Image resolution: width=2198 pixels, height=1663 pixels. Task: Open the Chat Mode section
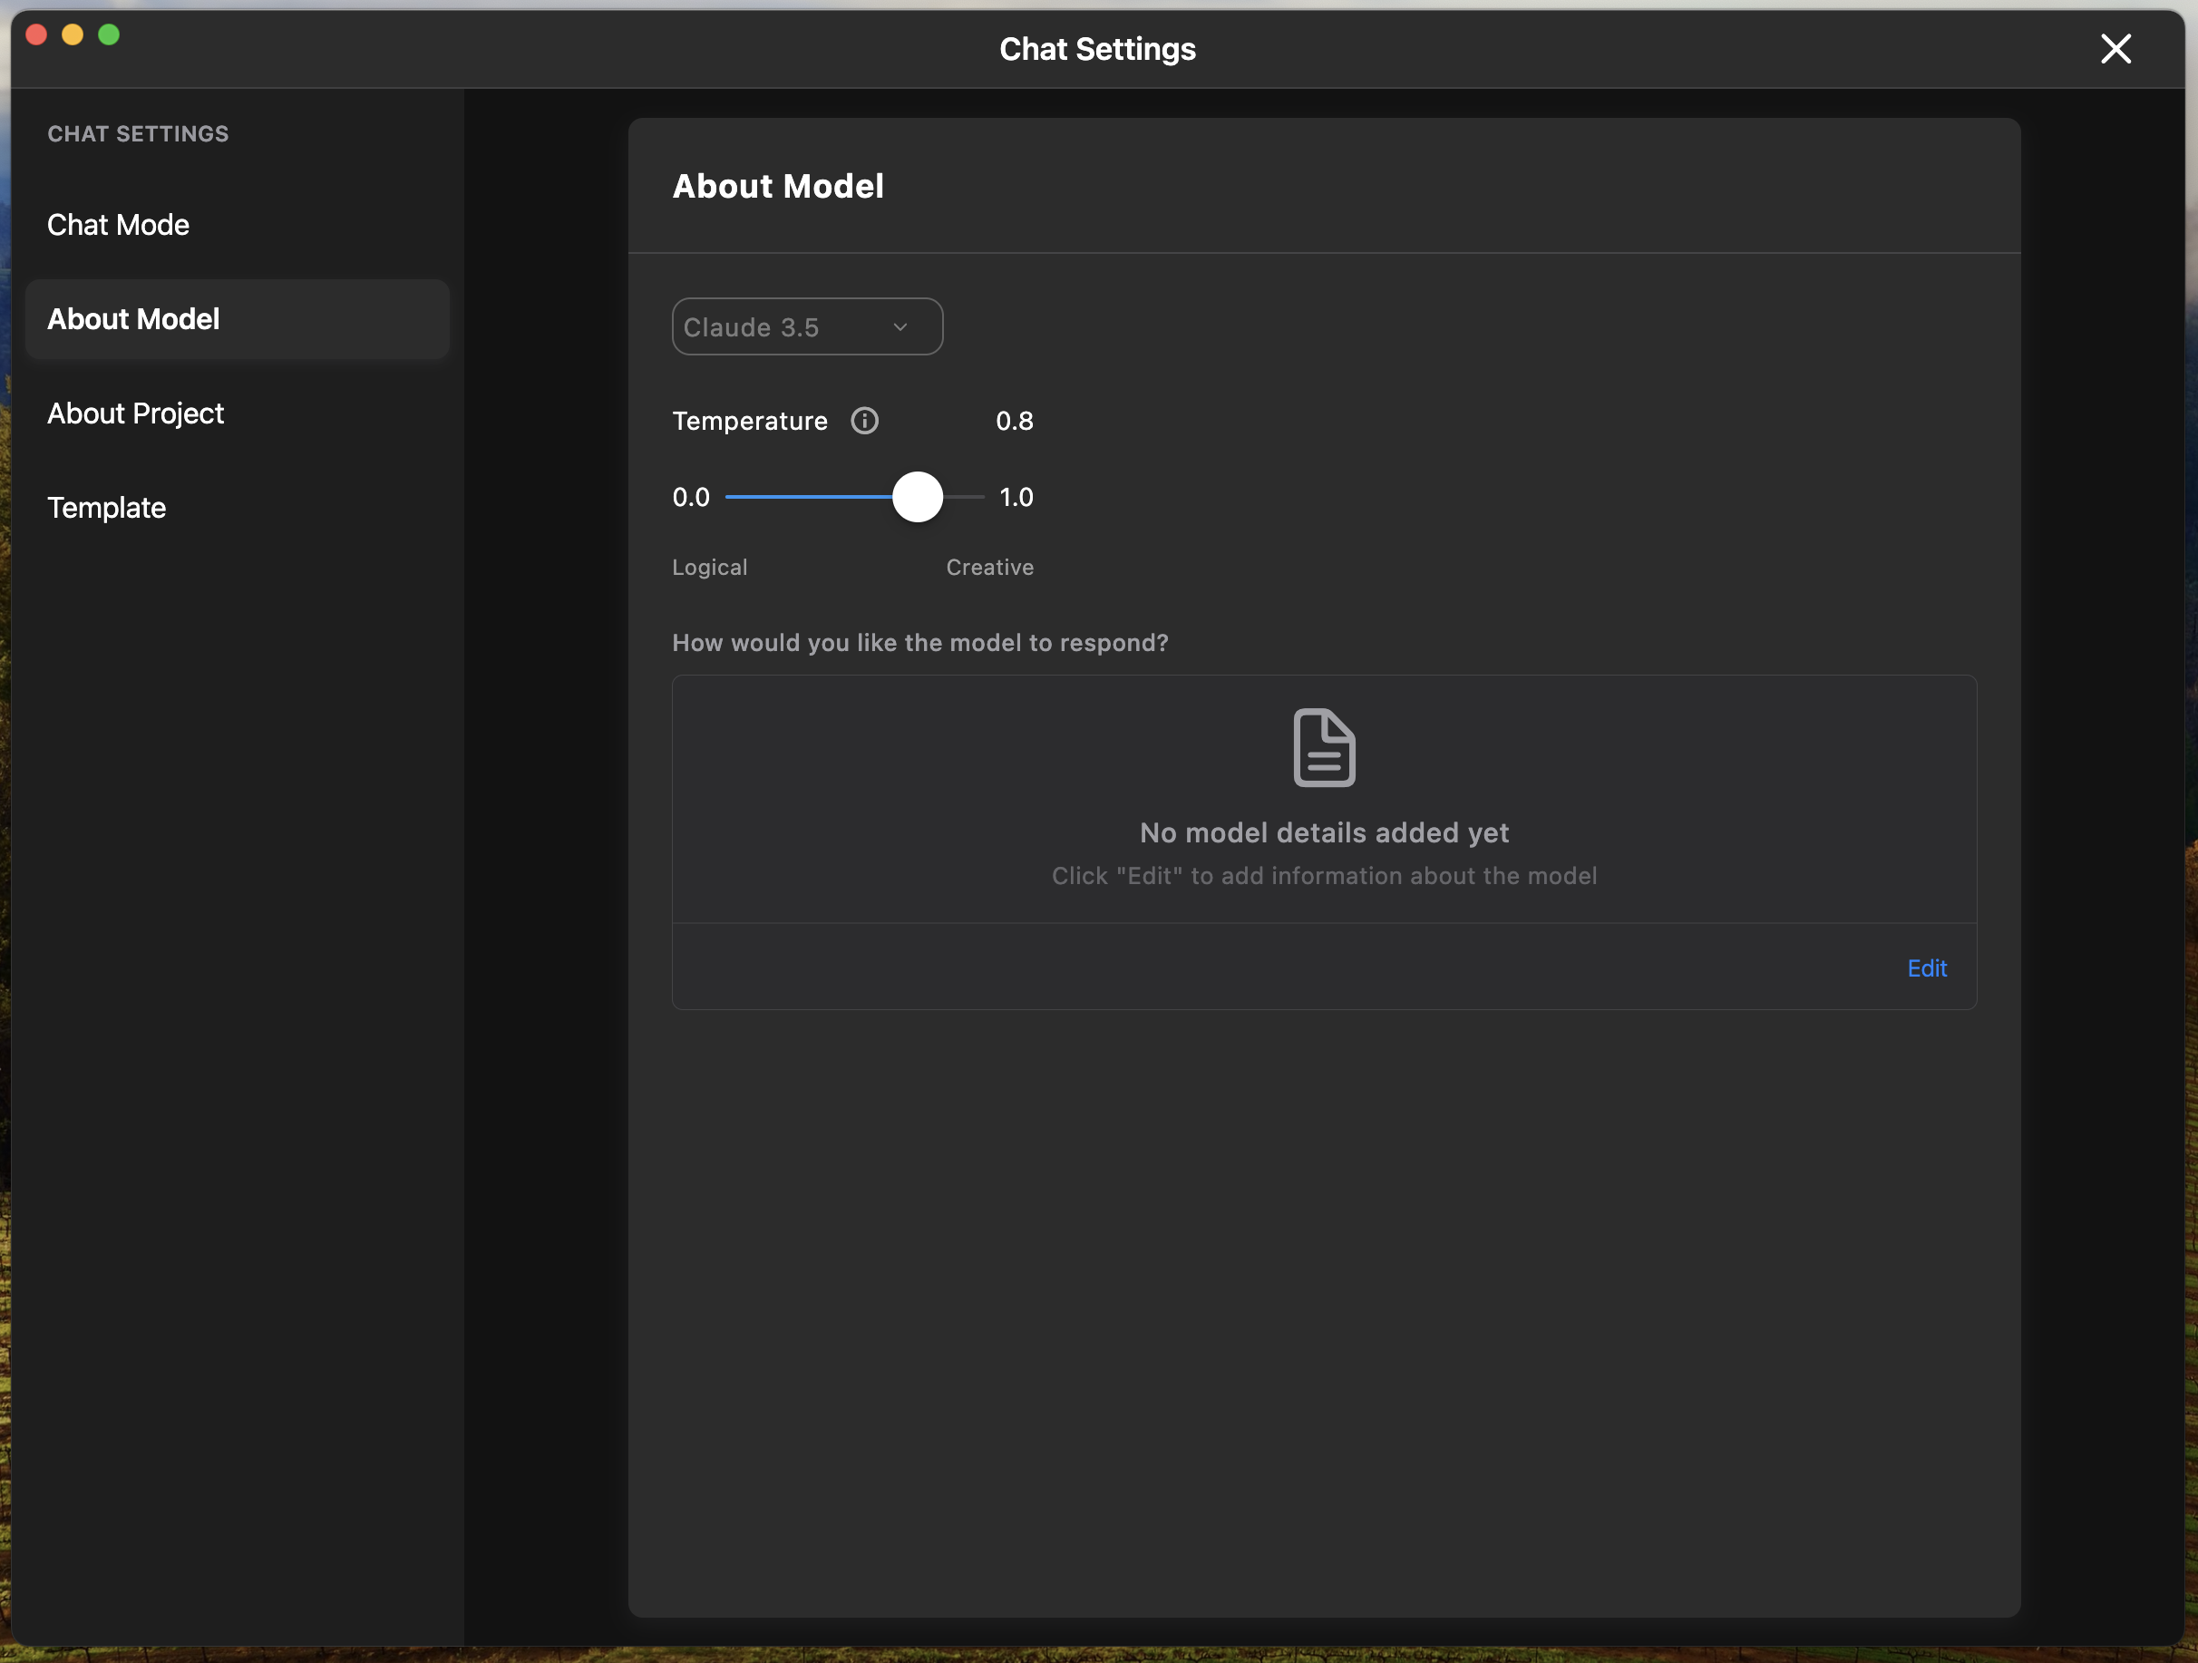[x=238, y=225]
